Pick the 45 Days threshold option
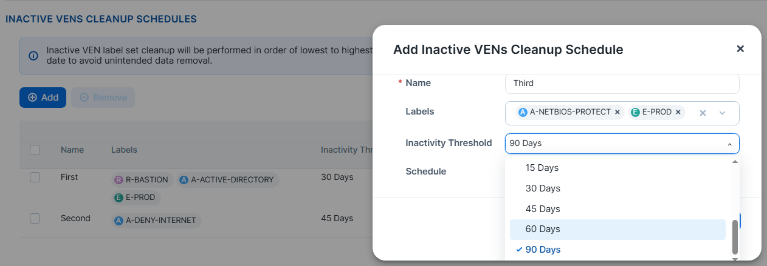767x266 pixels. (x=543, y=209)
